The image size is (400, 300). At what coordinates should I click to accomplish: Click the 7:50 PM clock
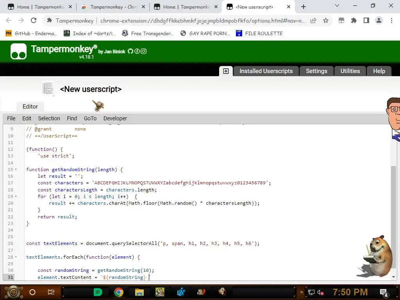pos(350,292)
